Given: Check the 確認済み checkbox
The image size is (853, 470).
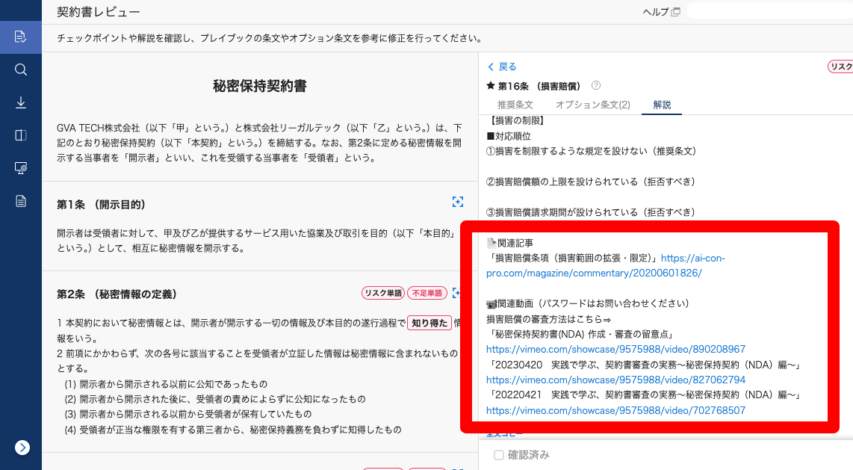Looking at the screenshot, I should point(499,455).
